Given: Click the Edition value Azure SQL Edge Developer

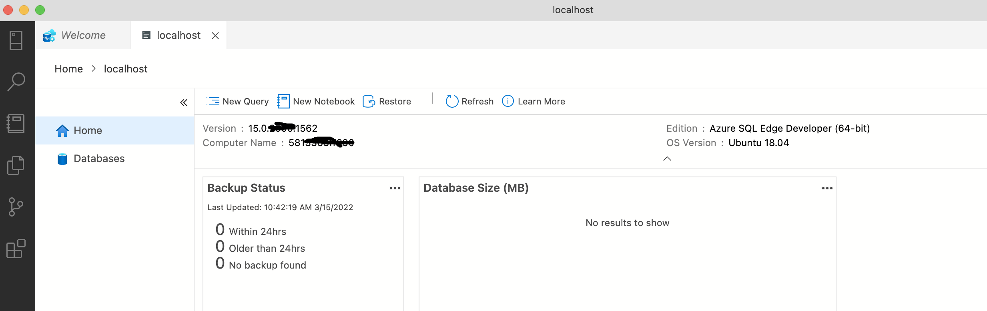Looking at the screenshot, I should (x=790, y=128).
